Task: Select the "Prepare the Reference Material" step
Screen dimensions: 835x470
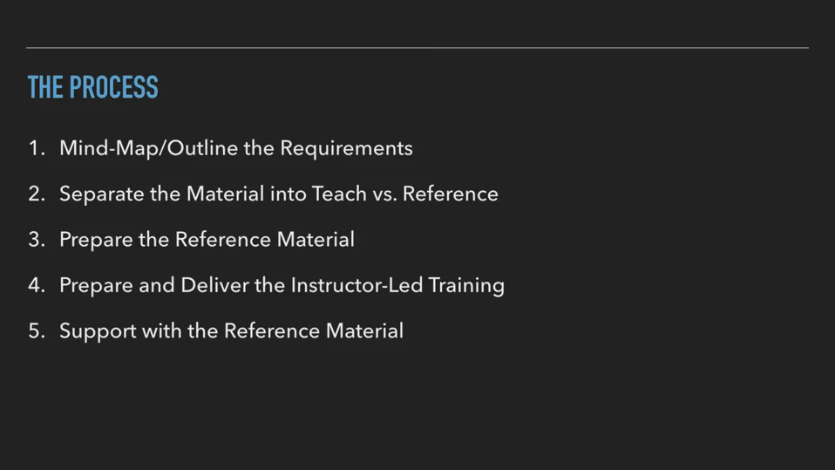Action: tap(207, 239)
